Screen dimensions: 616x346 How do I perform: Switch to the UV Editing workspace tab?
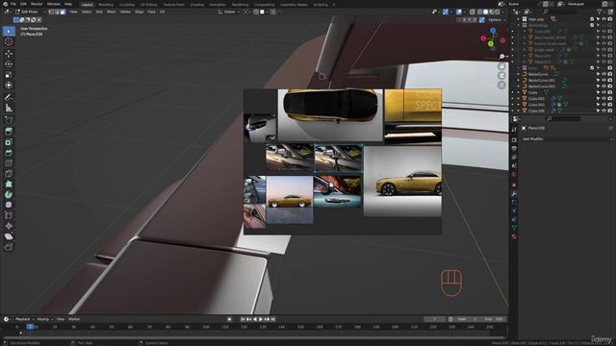(148, 5)
